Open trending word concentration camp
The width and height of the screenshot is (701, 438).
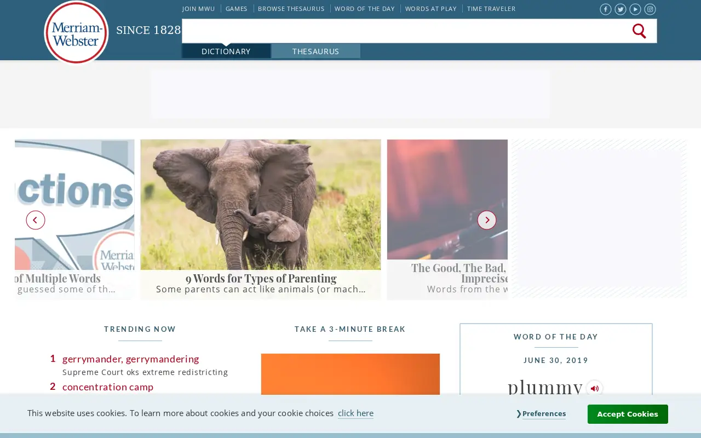(108, 387)
